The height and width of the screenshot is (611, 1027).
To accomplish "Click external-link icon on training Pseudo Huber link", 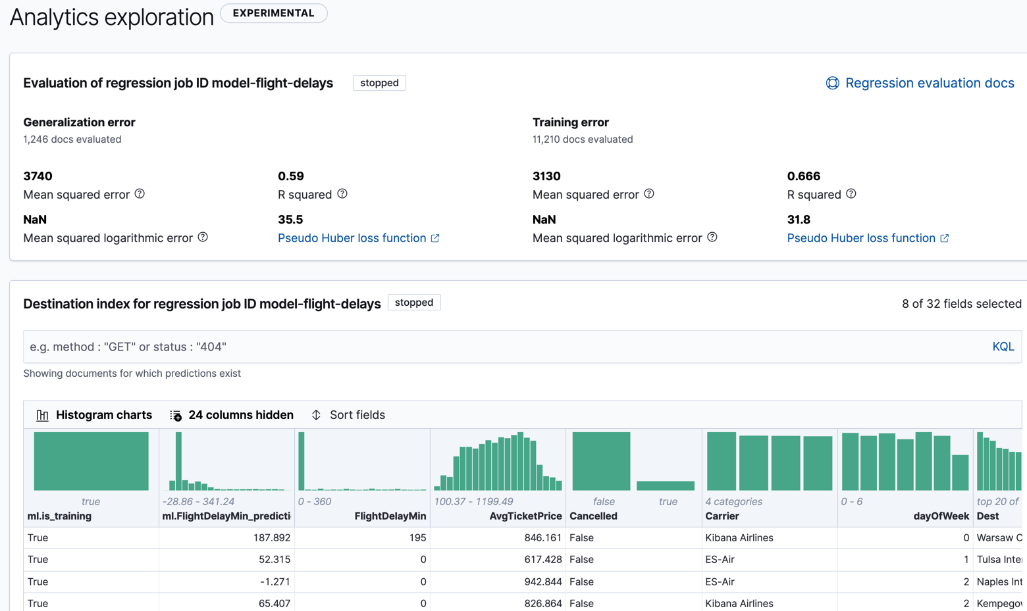I will coord(945,237).
